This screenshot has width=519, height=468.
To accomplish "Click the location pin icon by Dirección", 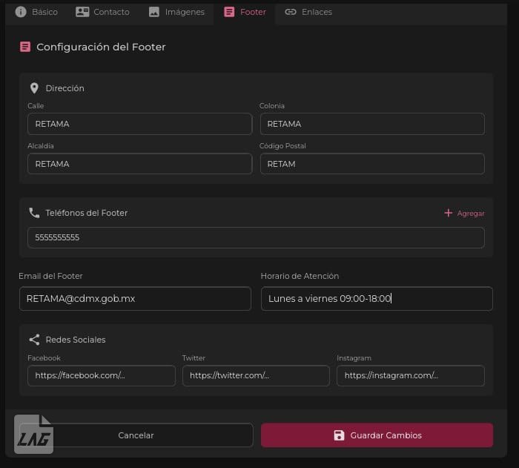I will [34, 88].
